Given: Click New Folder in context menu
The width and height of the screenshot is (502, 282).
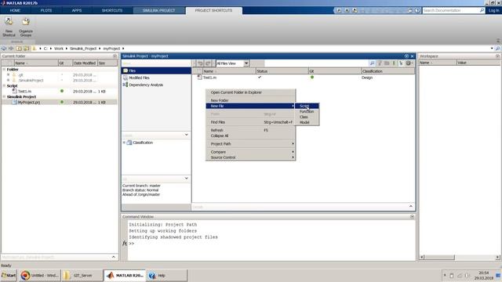Looking at the screenshot, I should pos(250,100).
